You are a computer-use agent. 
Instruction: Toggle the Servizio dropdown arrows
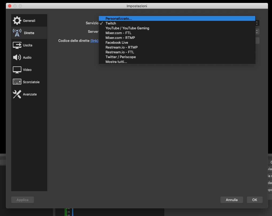click(x=257, y=23)
